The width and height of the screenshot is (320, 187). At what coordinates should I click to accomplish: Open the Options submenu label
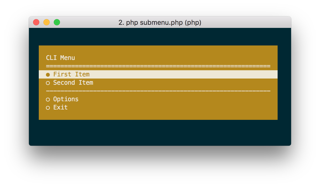(66, 99)
